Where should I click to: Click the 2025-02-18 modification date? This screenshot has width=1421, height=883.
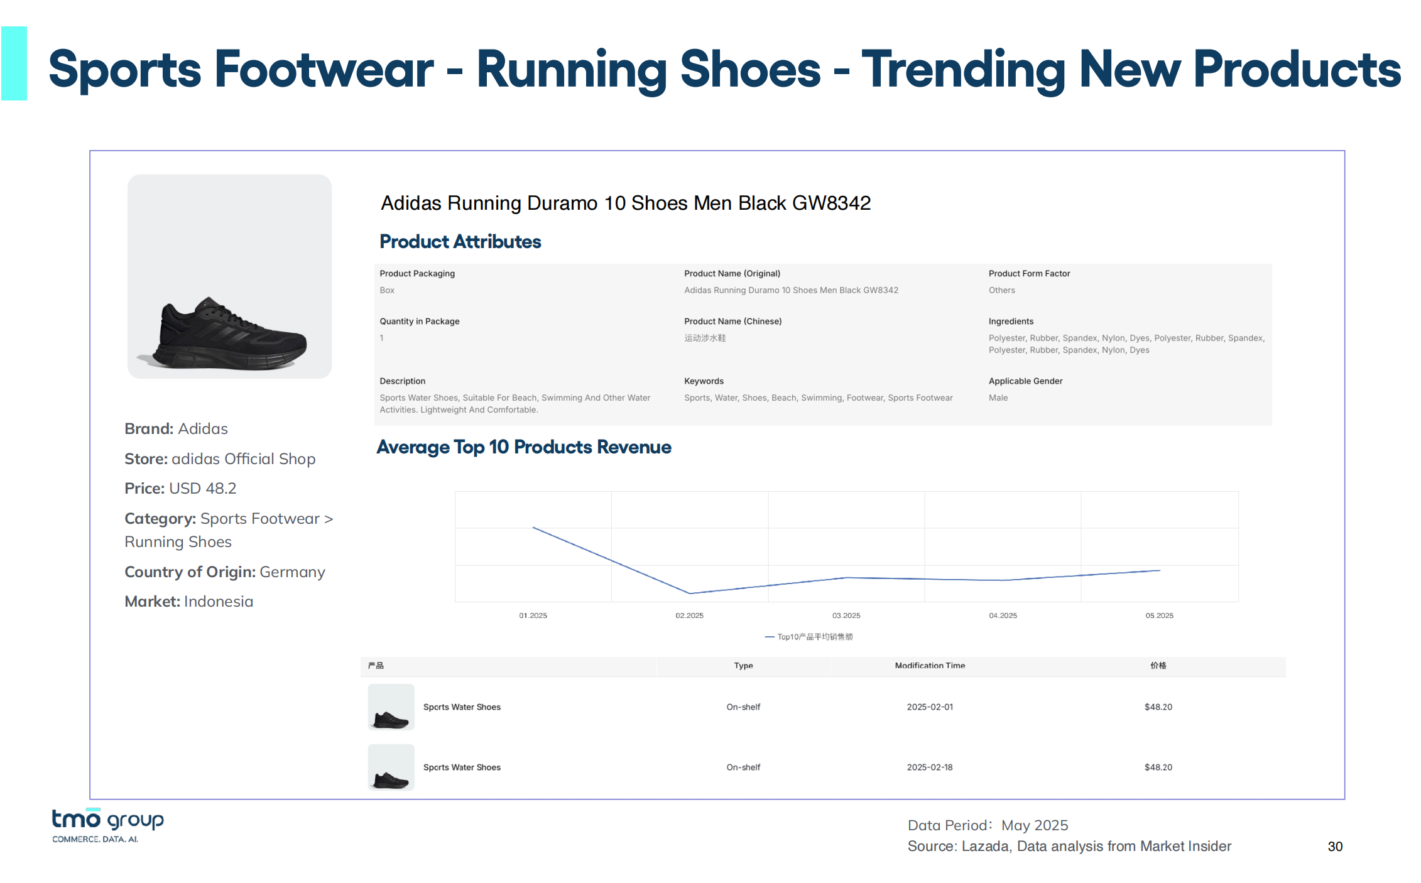pyautogui.click(x=930, y=767)
